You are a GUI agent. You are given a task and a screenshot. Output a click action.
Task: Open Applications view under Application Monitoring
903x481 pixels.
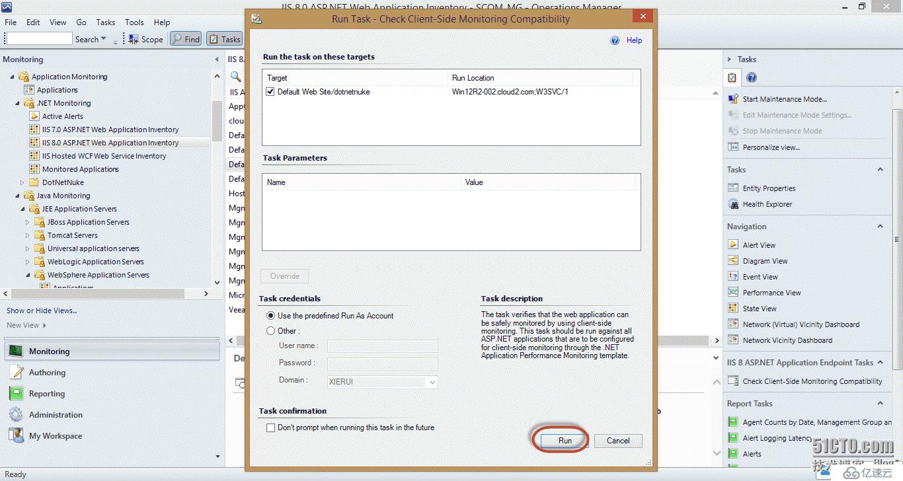click(x=57, y=90)
